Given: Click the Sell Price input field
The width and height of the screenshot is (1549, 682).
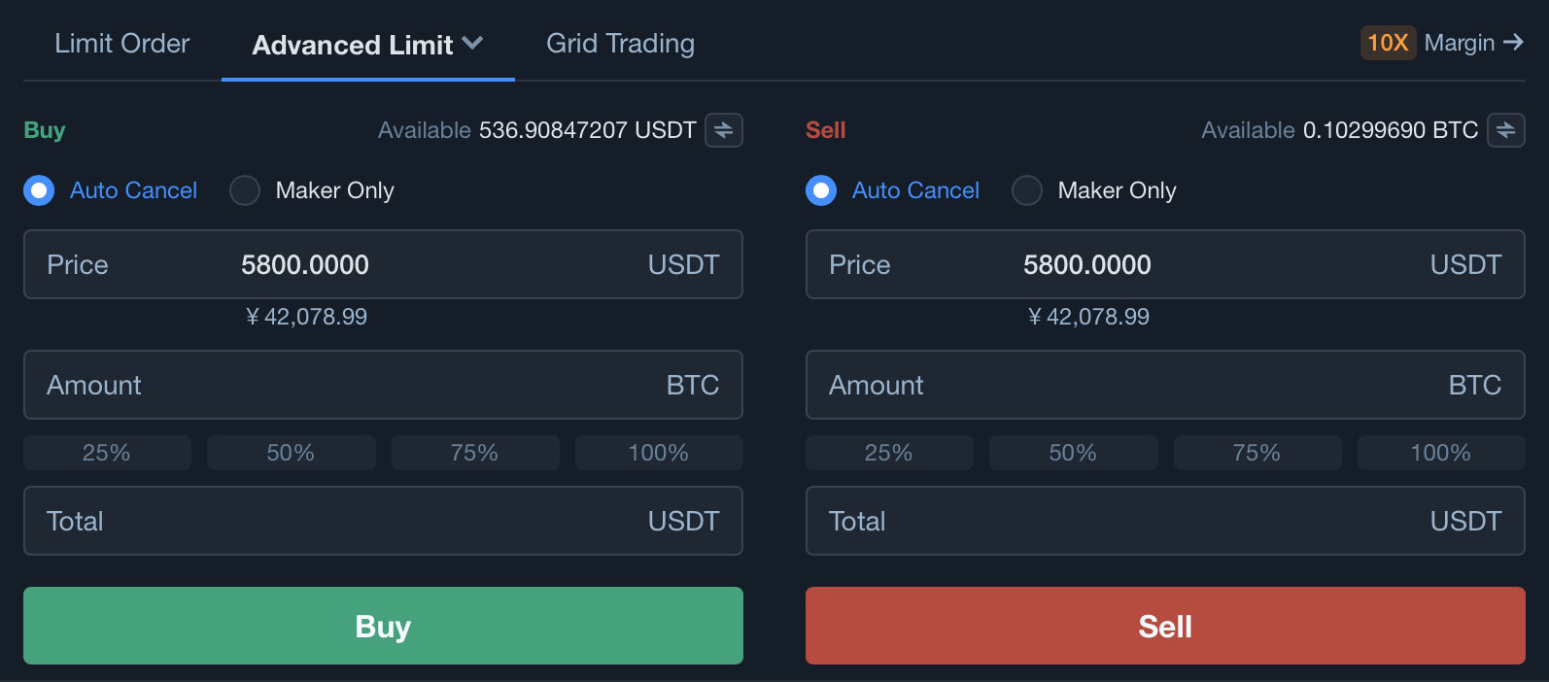Looking at the screenshot, I should pyautogui.click(x=1165, y=264).
